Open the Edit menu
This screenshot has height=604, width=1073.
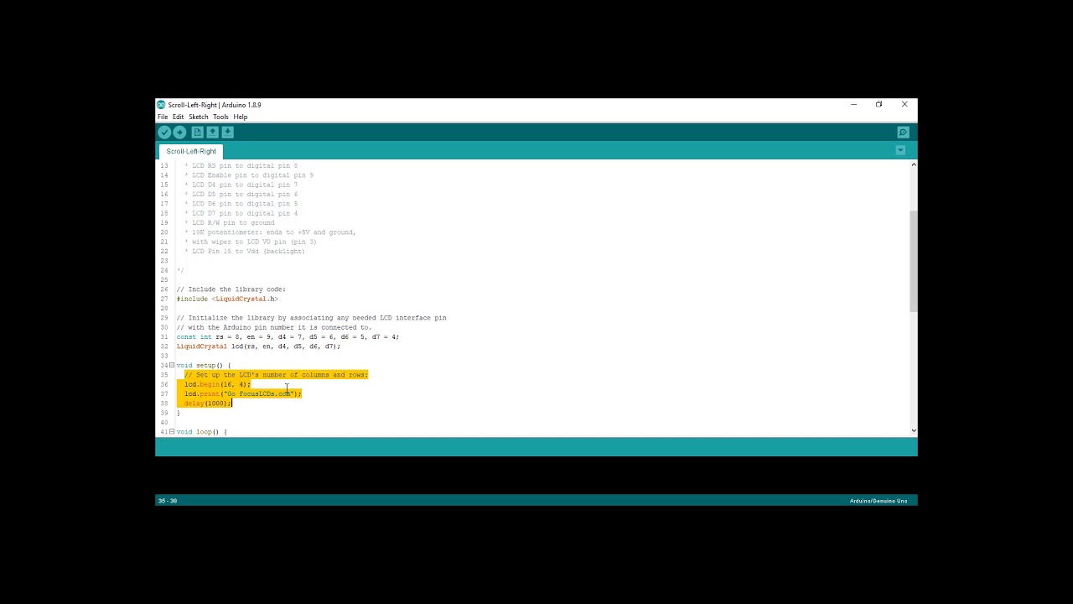178,117
